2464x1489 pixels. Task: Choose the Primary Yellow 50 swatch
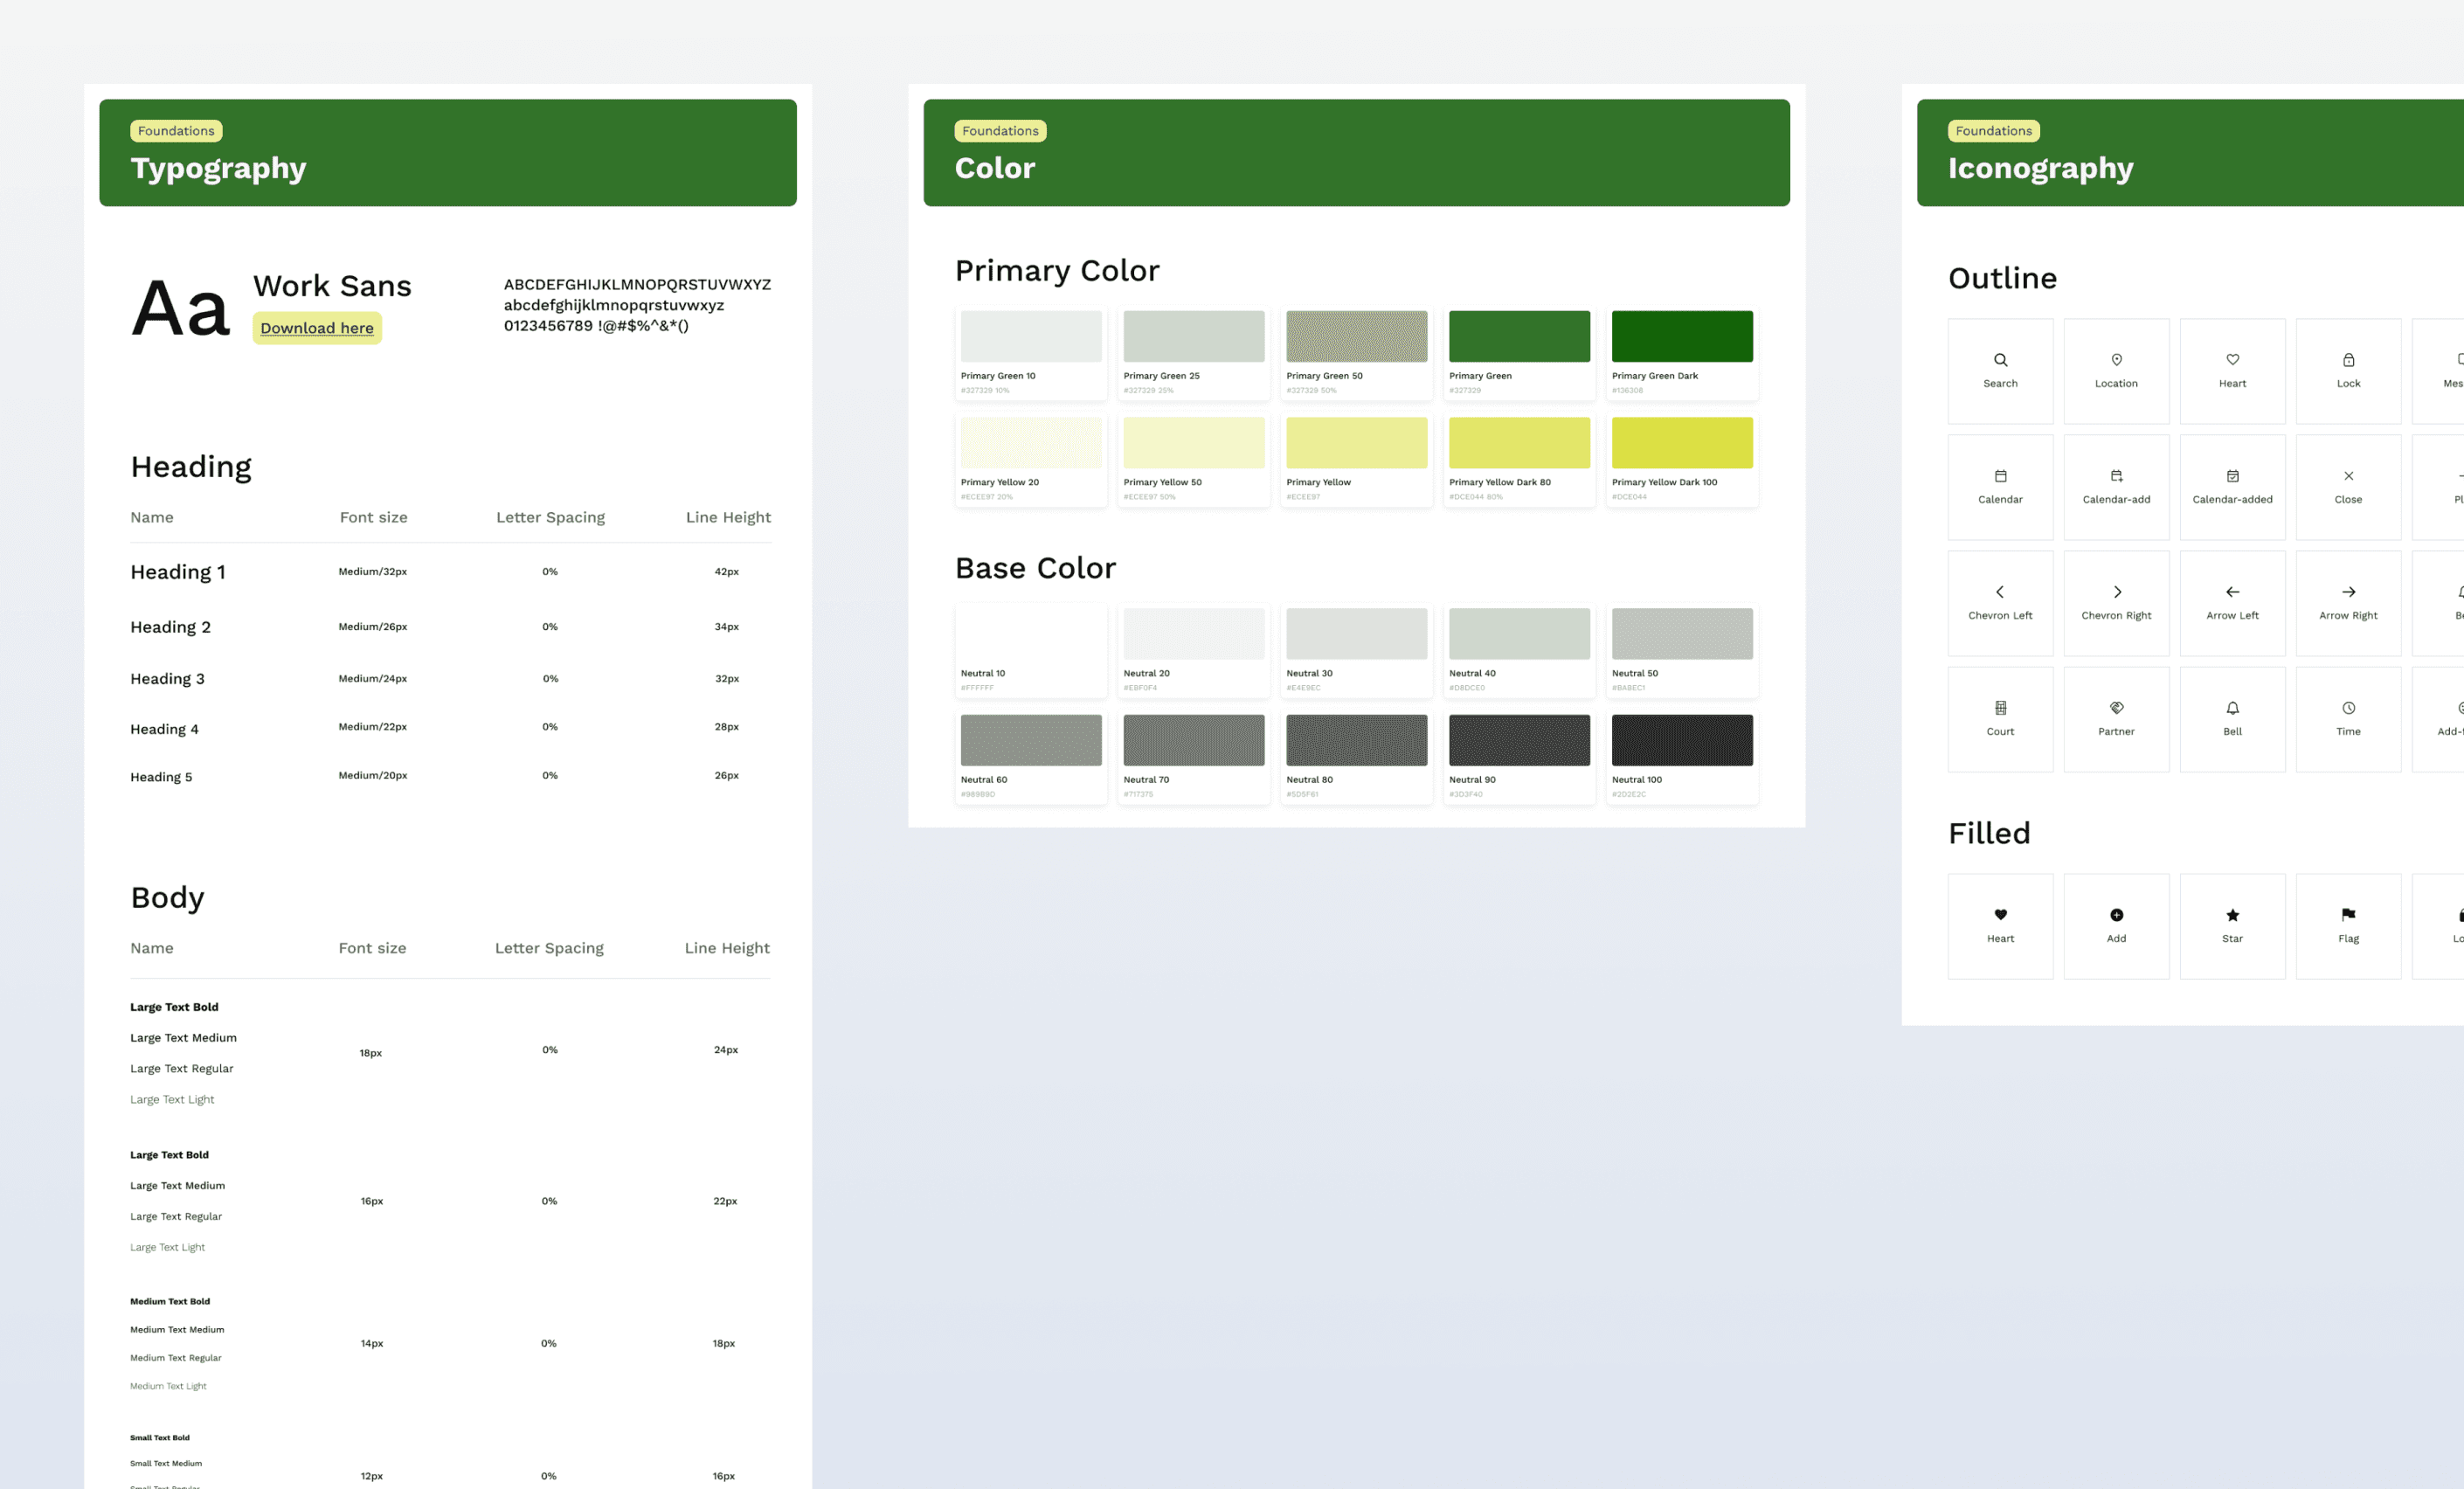click(x=1194, y=443)
